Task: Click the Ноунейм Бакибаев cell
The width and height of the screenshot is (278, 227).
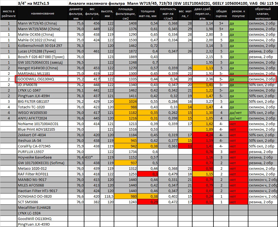Action: pyautogui.click(x=42, y=157)
